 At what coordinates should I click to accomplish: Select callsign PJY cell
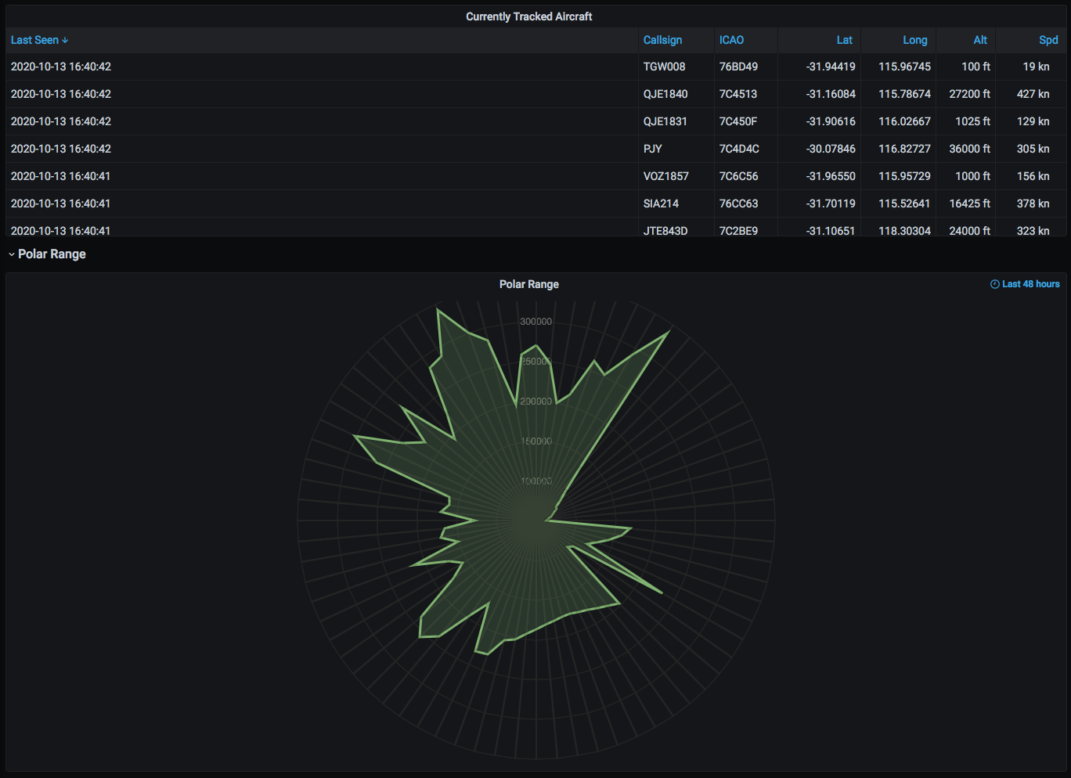tap(653, 149)
